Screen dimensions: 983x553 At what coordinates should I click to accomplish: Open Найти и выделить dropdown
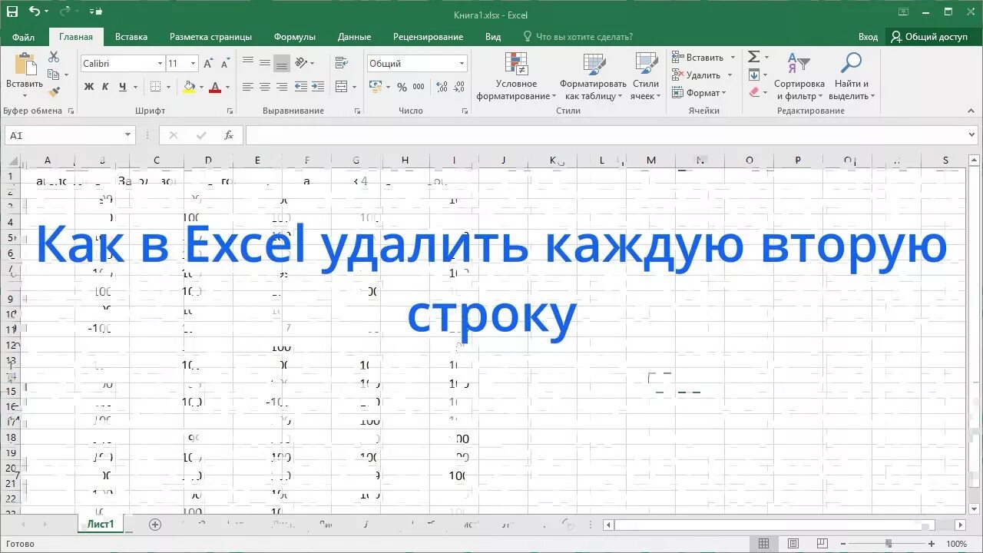coord(851,76)
